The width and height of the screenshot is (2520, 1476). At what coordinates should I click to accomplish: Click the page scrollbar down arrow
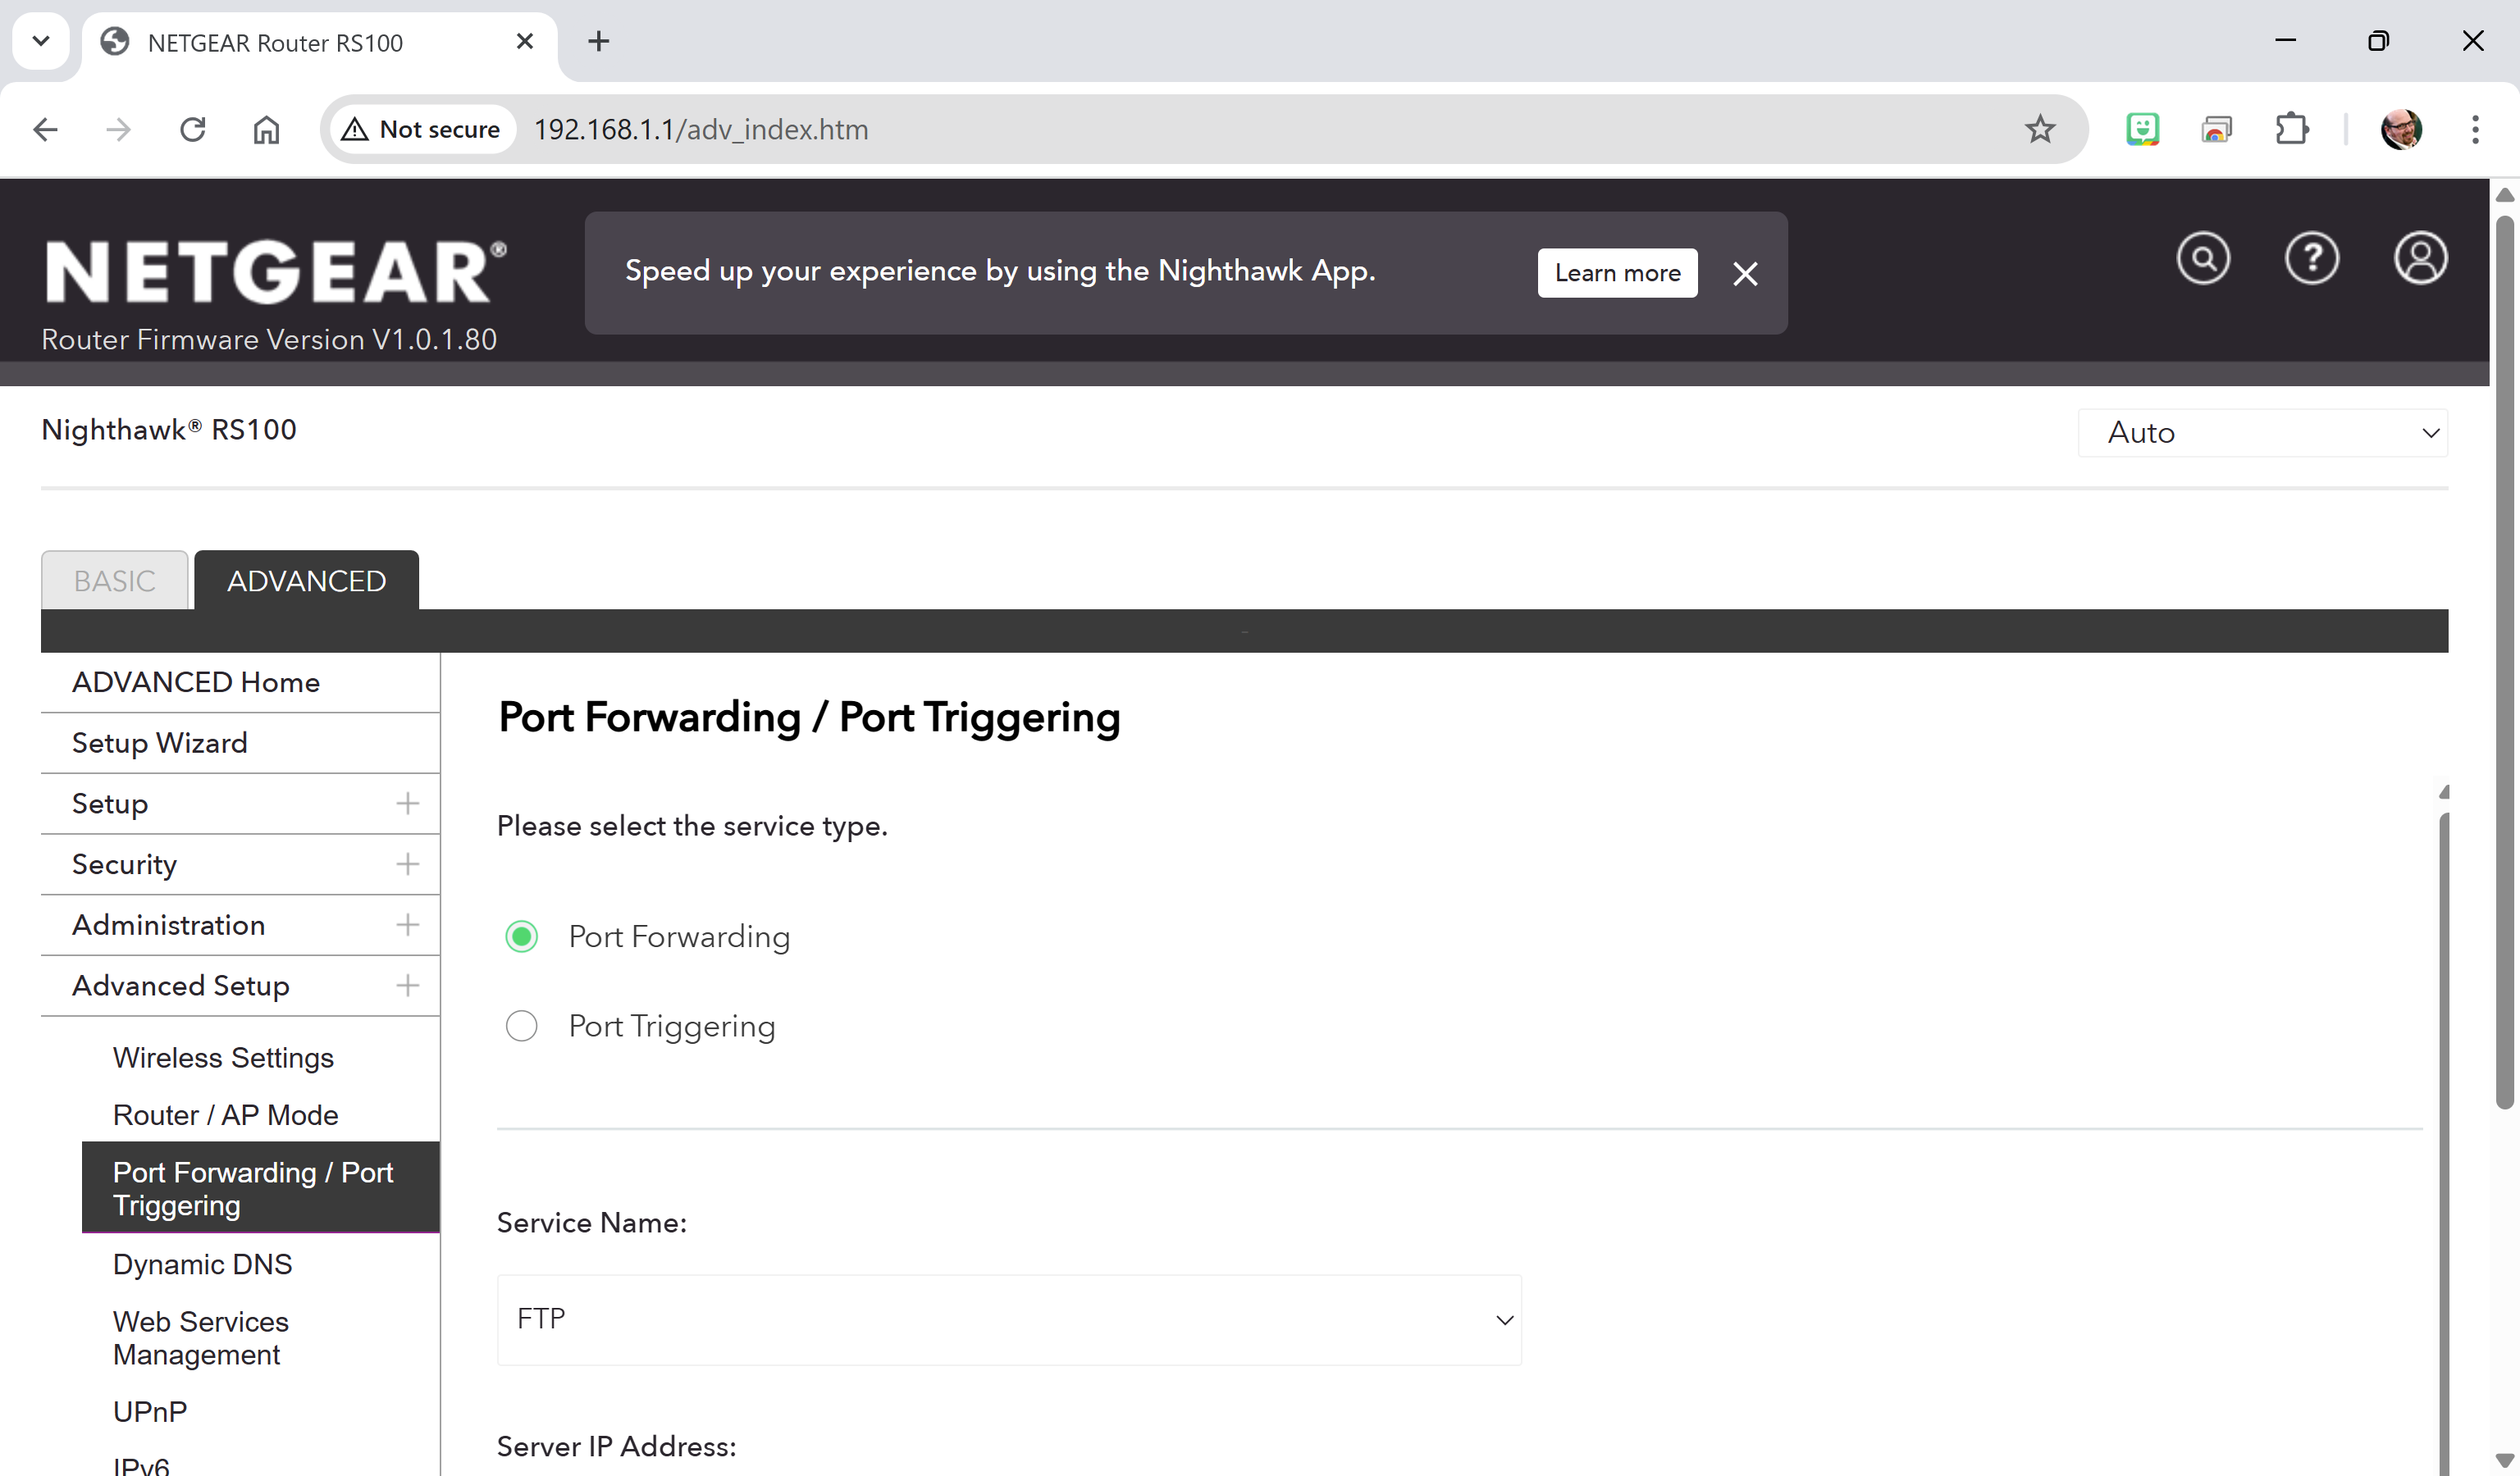pos(2505,1460)
